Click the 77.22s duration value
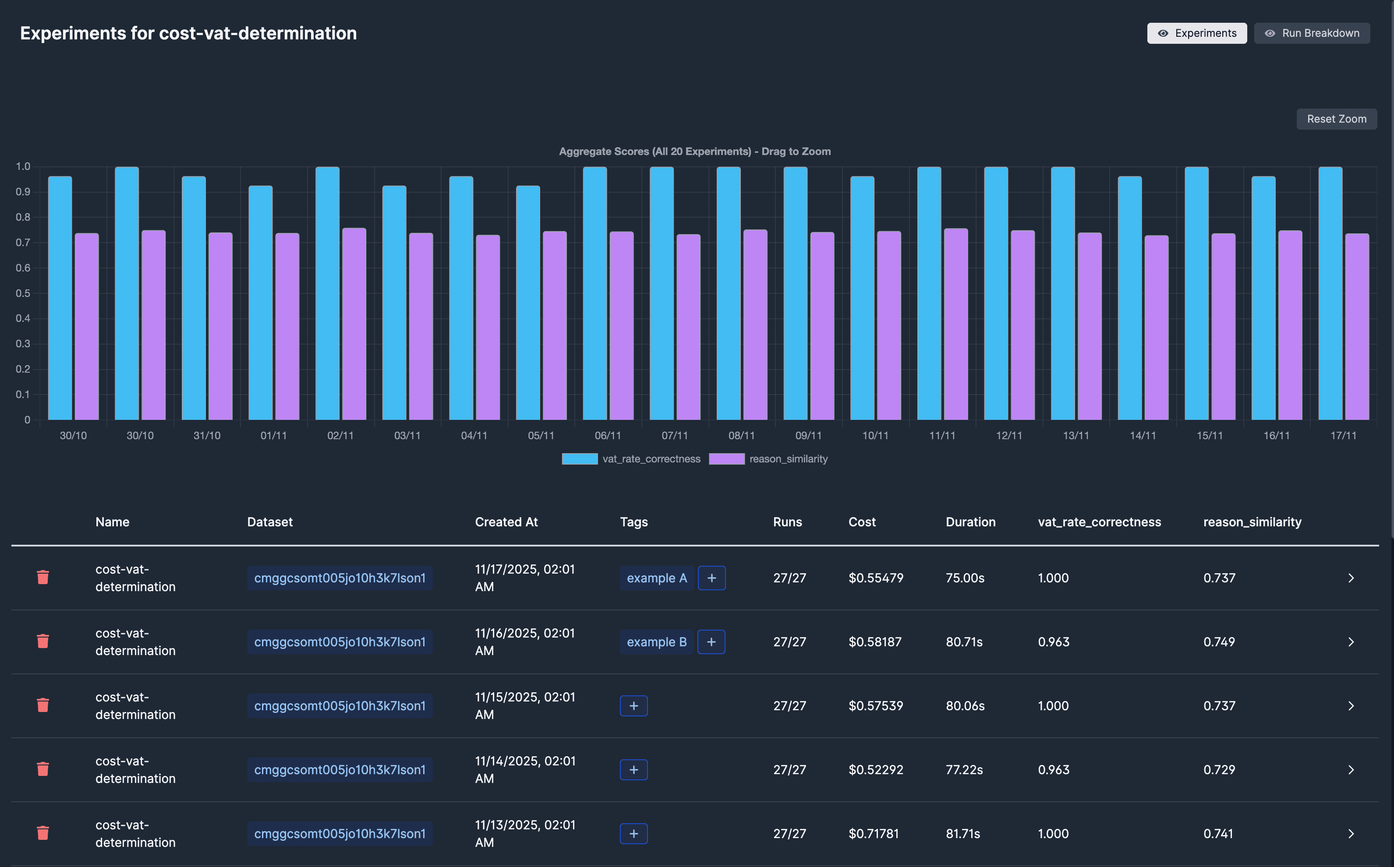The height and width of the screenshot is (867, 1394). click(x=964, y=769)
